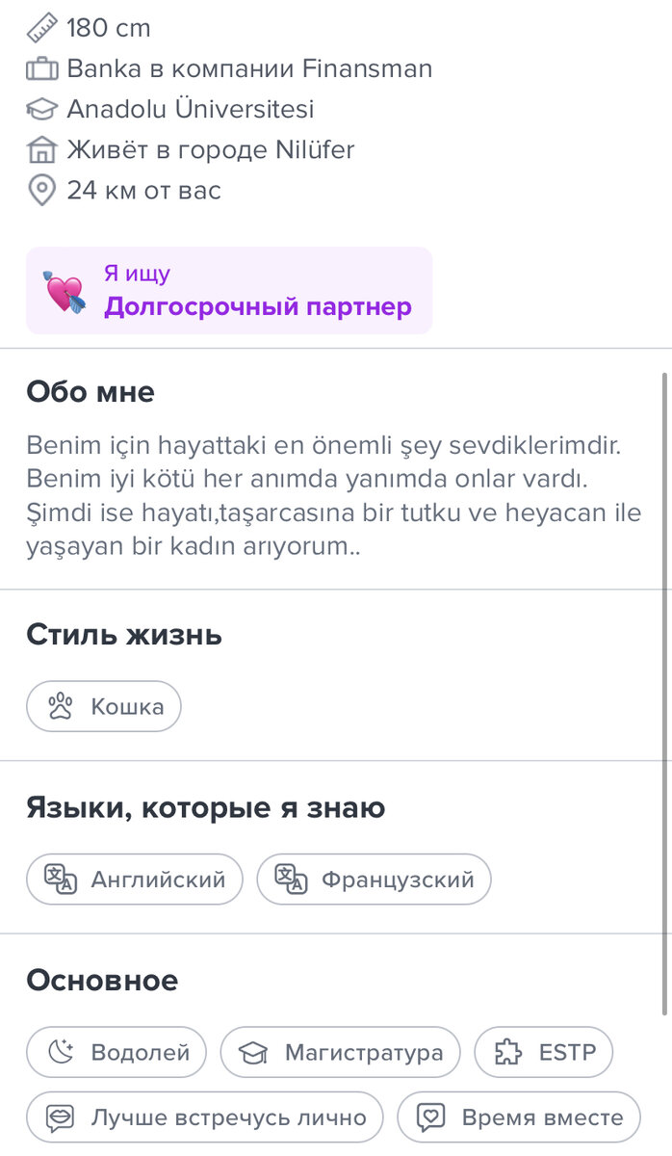This screenshot has height=1156, width=672.
Task: Click the paw icon in the Кошка chip
Action: click(60, 706)
